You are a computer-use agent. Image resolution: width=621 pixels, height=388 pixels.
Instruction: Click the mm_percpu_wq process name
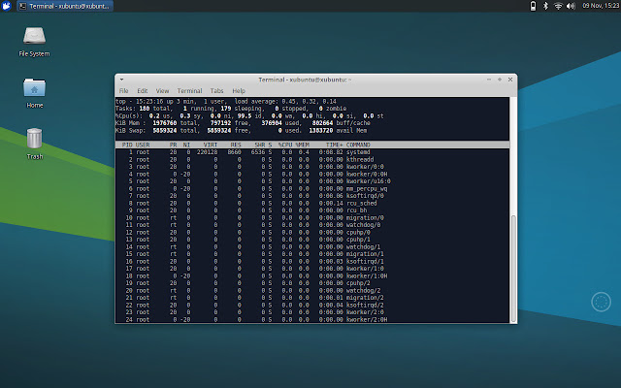coord(367,189)
